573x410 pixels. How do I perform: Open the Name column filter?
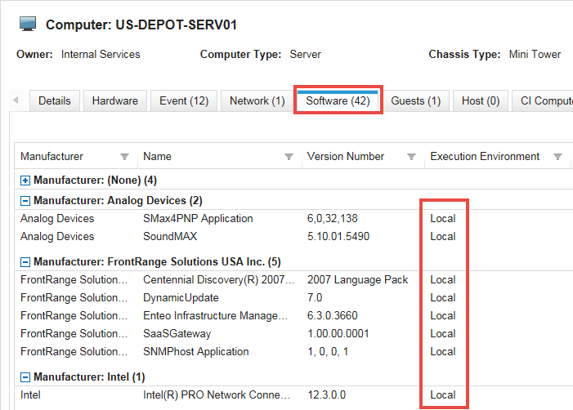click(x=289, y=157)
